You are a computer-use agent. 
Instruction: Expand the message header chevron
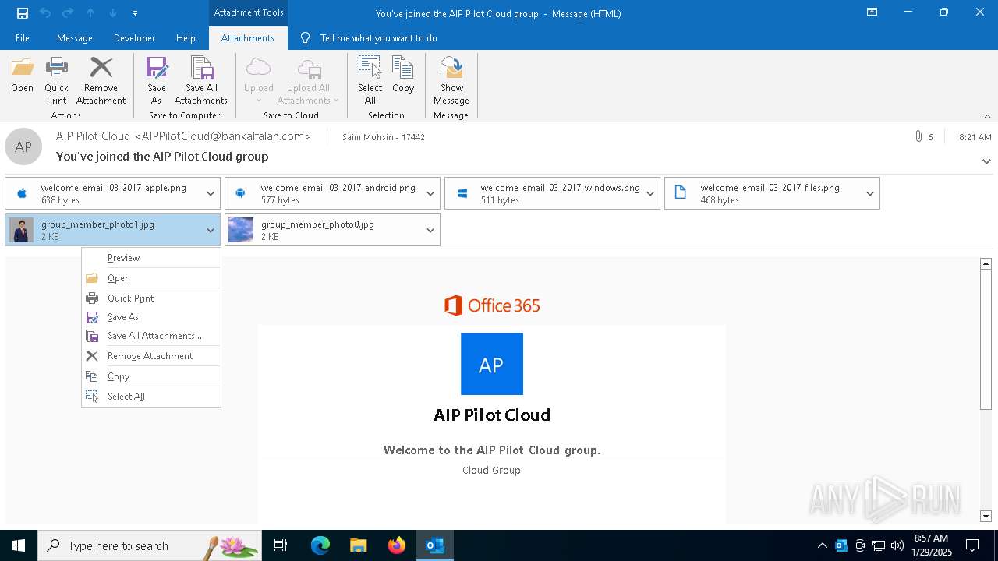click(x=986, y=161)
